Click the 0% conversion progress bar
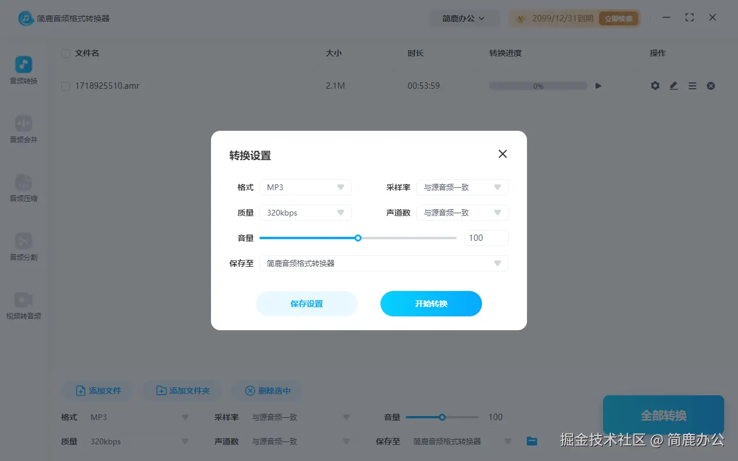The height and width of the screenshot is (461, 738). 538,86
